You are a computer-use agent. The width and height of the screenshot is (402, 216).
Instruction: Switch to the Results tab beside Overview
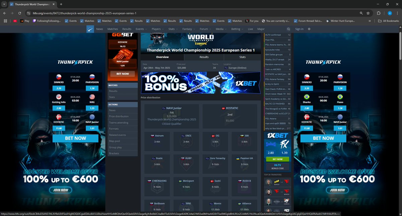click(x=204, y=57)
